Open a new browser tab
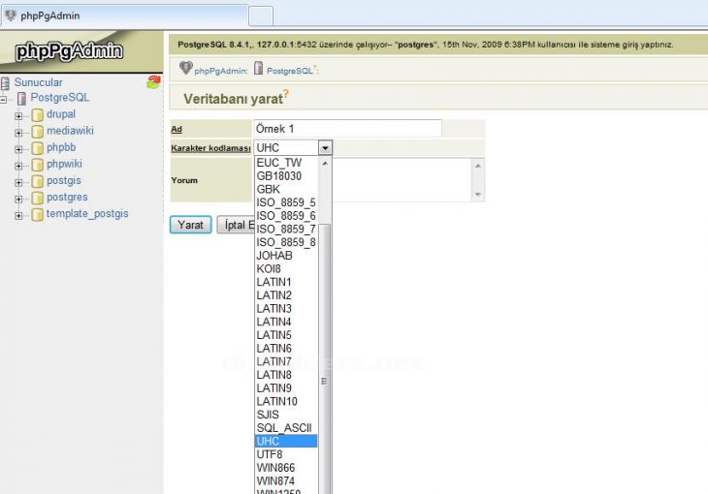 point(261,16)
